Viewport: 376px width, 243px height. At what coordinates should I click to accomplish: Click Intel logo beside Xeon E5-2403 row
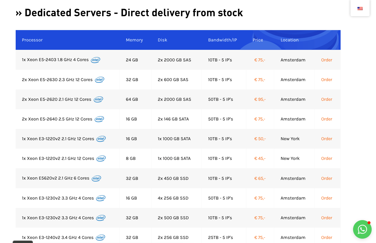(x=95, y=60)
